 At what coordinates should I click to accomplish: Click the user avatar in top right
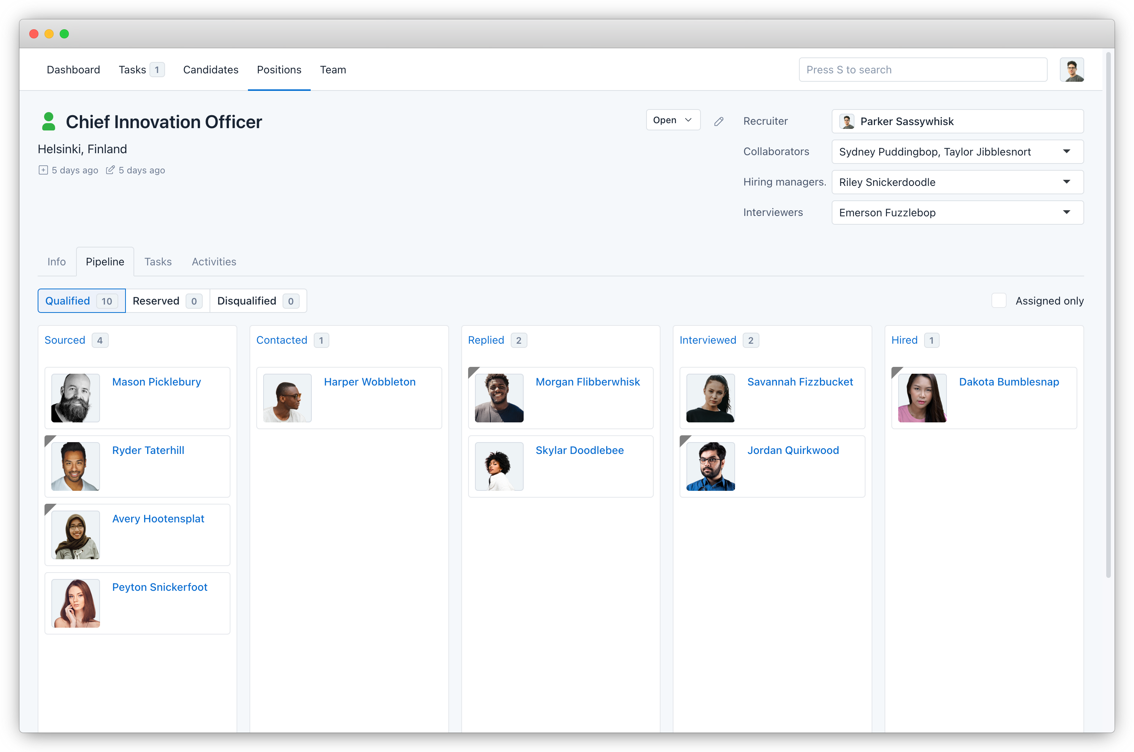point(1071,70)
